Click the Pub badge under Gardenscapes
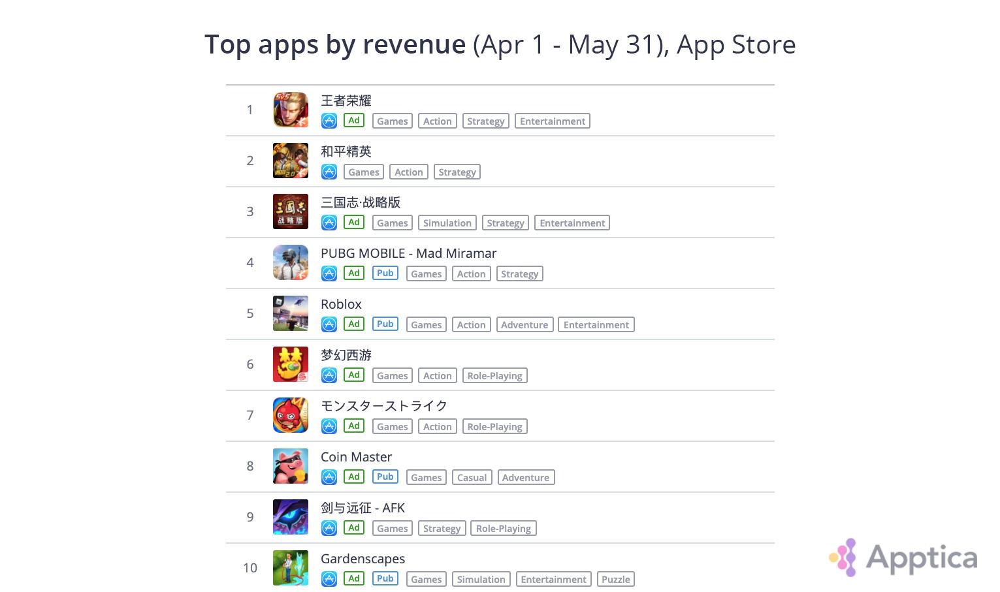 pos(385,579)
